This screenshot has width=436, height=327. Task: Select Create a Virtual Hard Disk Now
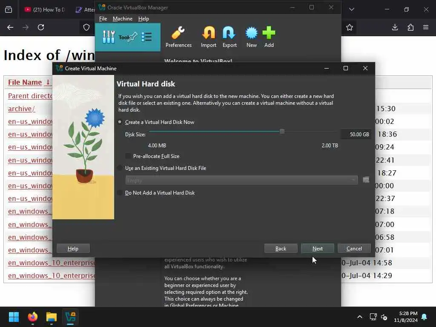[156, 122]
